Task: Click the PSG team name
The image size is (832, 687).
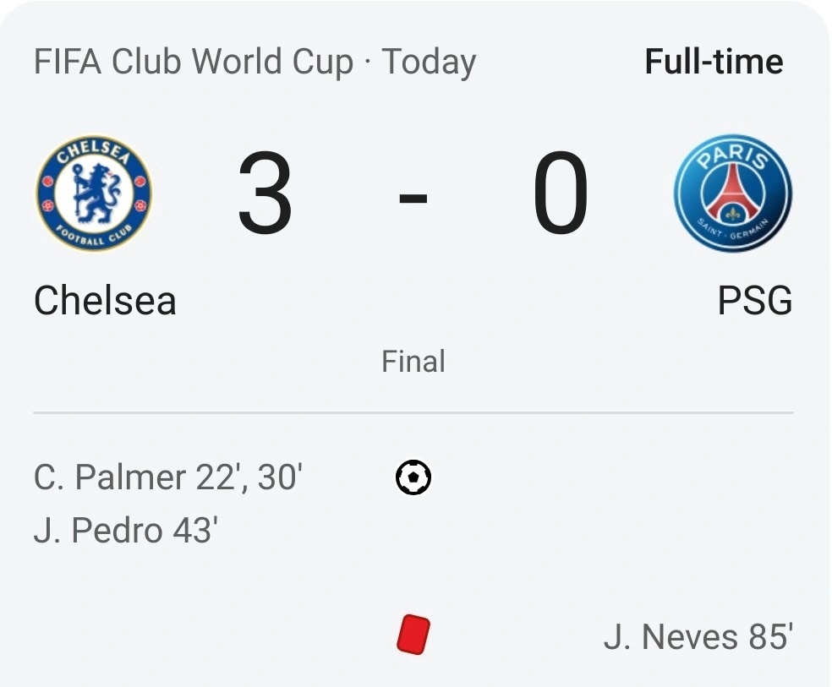Action: (755, 300)
